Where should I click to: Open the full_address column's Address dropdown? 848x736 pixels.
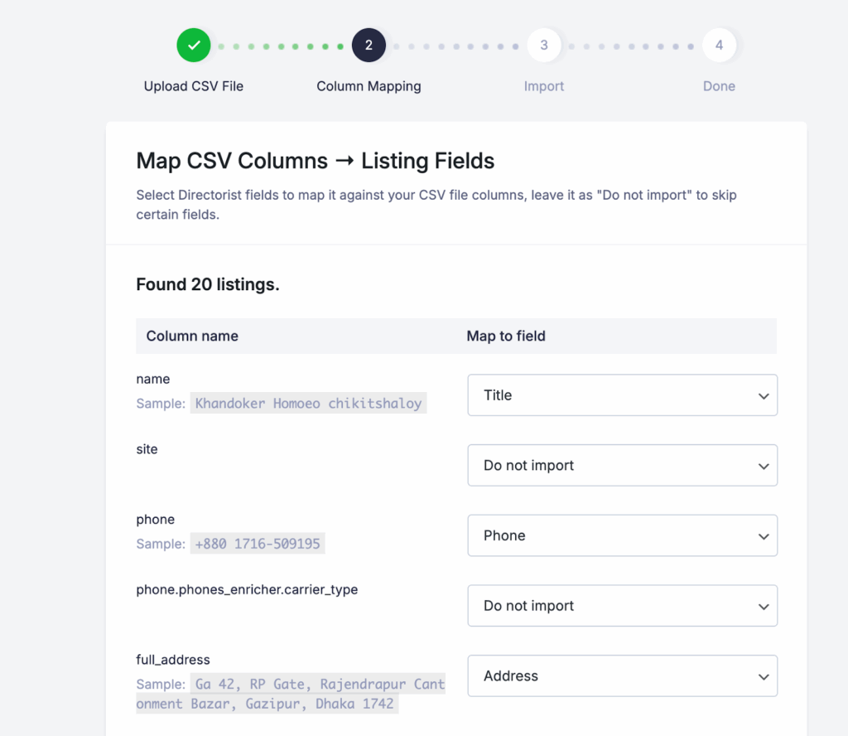point(622,676)
